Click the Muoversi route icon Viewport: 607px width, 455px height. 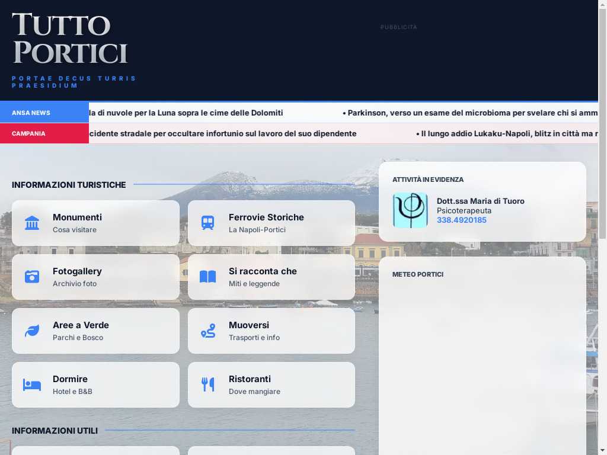point(207,331)
